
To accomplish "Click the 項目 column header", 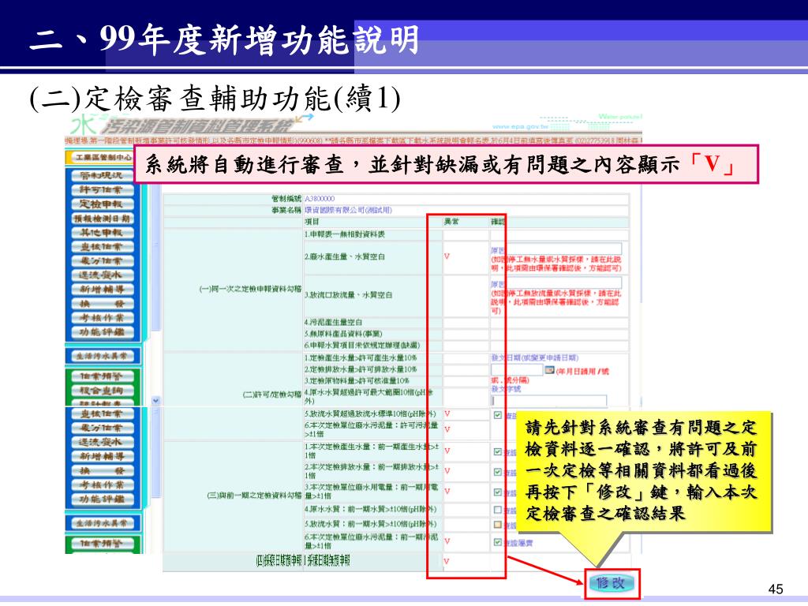I will [312, 222].
